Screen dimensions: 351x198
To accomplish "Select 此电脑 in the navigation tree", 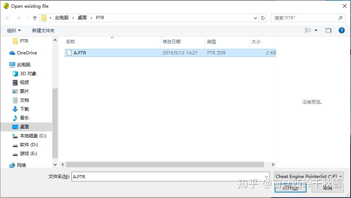I will coord(20,65).
